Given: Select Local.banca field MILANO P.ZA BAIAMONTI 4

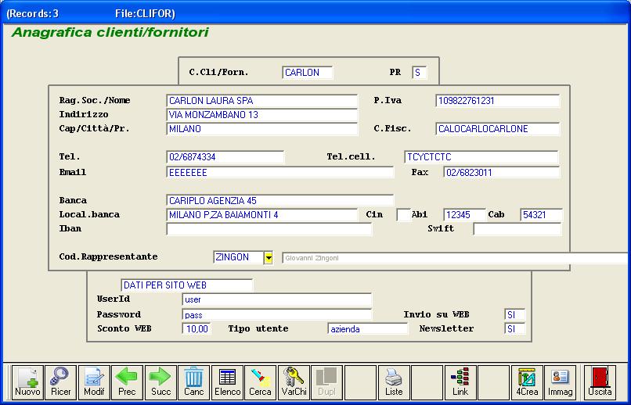Looking at the screenshot, I should click(x=262, y=215).
